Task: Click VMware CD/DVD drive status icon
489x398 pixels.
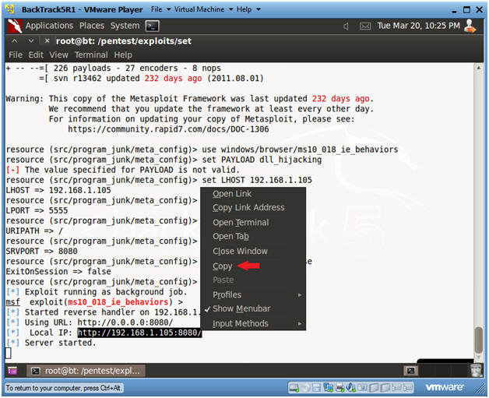Action: (306, 388)
